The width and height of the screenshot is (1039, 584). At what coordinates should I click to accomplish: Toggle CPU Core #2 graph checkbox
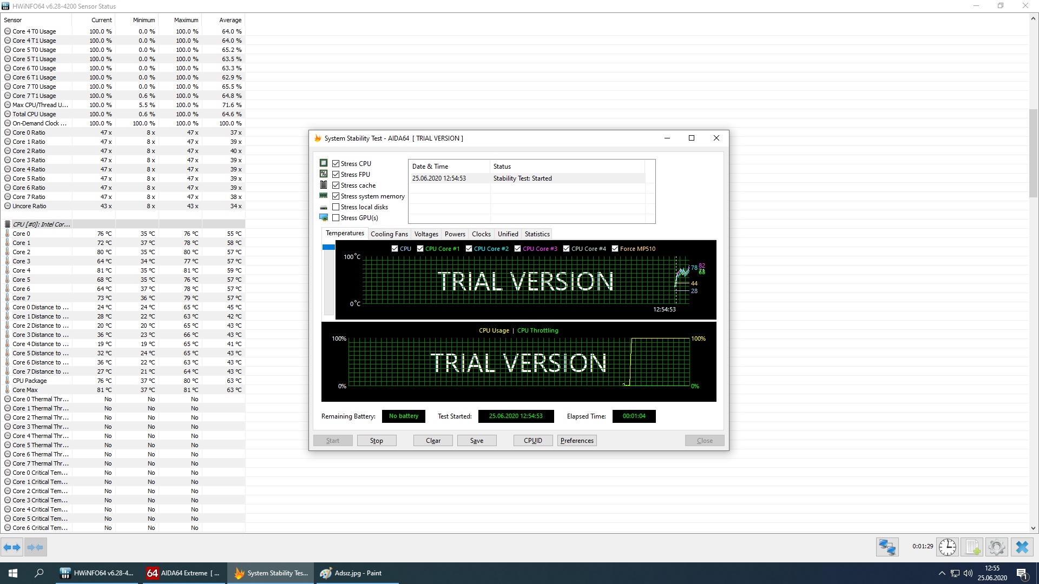(469, 249)
